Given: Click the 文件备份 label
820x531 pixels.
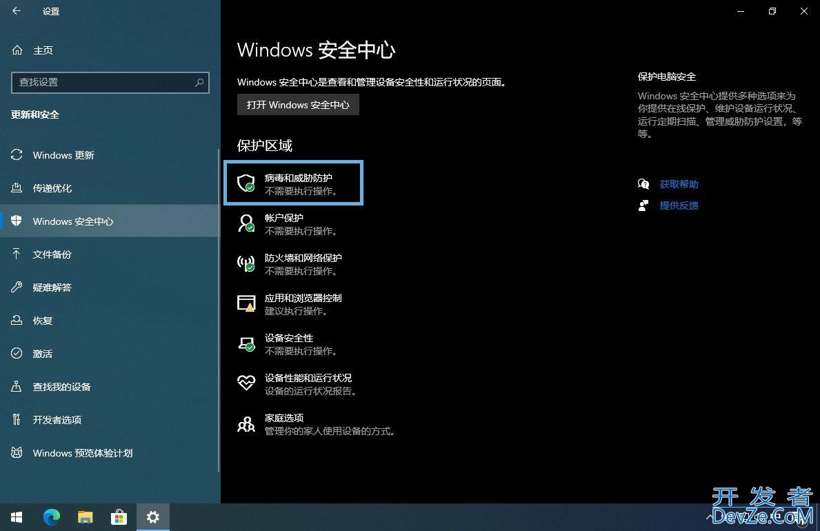Looking at the screenshot, I should 52,254.
